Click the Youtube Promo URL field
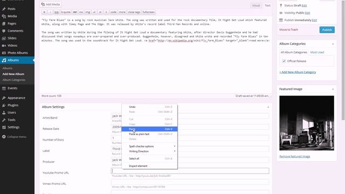 190,171
